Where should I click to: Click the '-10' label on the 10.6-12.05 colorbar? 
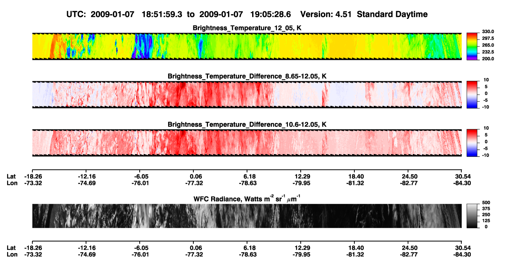[485, 155]
